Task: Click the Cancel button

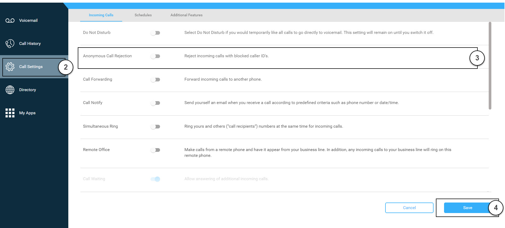Action: (409, 208)
